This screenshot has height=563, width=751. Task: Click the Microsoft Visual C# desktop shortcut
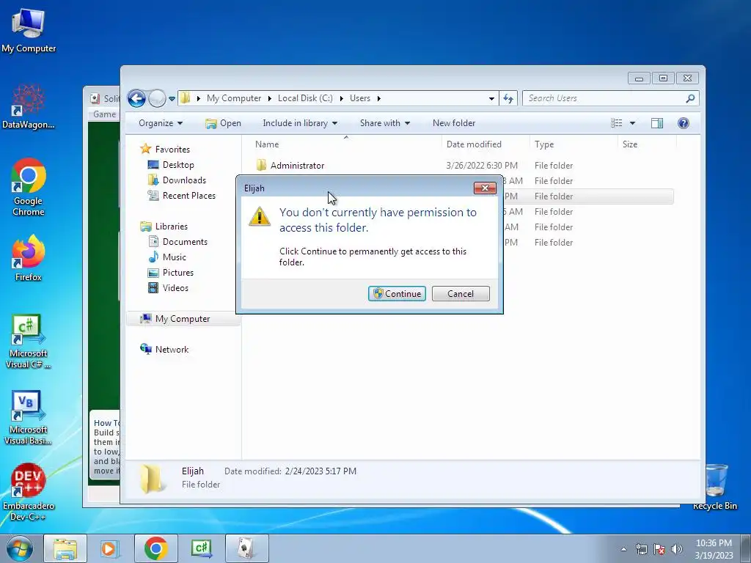[29, 342]
